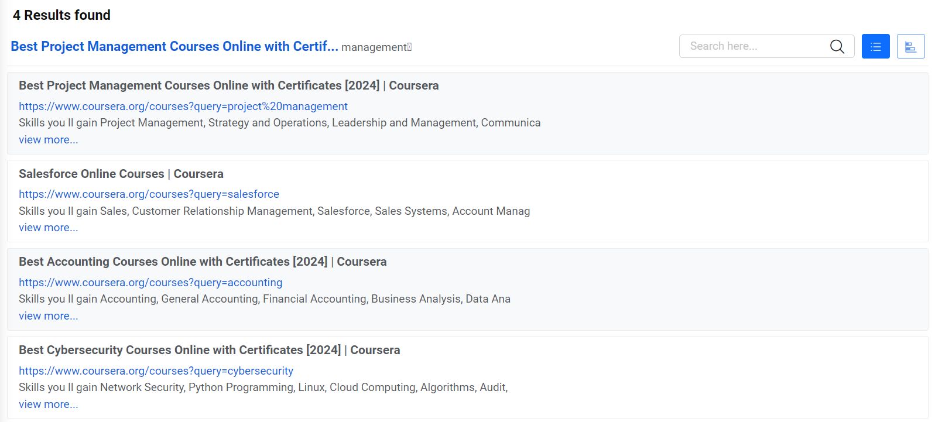The height and width of the screenshot is (422, 935).
Task: Click the Salesforce Online Courses result title
Action: [x=121, y=174]
